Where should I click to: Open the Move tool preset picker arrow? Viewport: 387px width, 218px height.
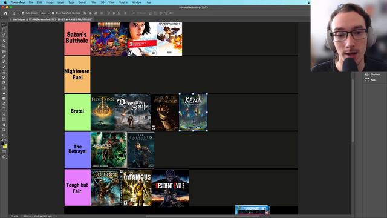click(x=18, y=13)
